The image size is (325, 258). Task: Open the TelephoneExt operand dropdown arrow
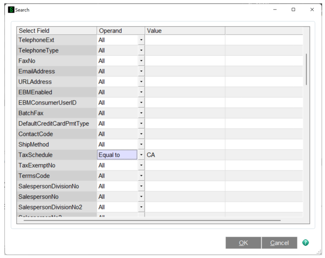[x=142, y=40]
